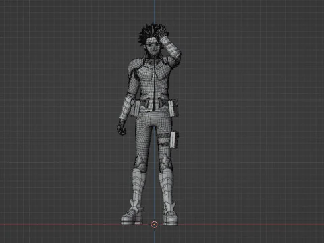This screenshot has height=243, width=324.
Task: Click the 3D cursor at the world origin
Action: tap(154, 224)
